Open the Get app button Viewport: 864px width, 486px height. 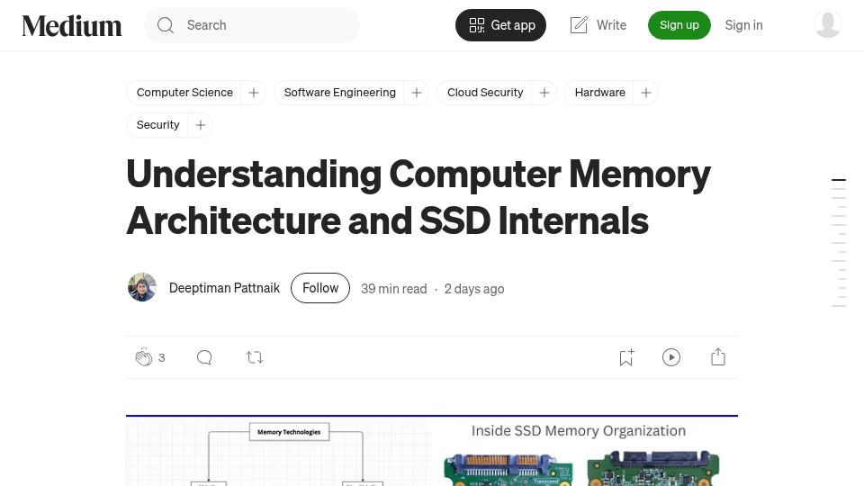tap(500, 25)
